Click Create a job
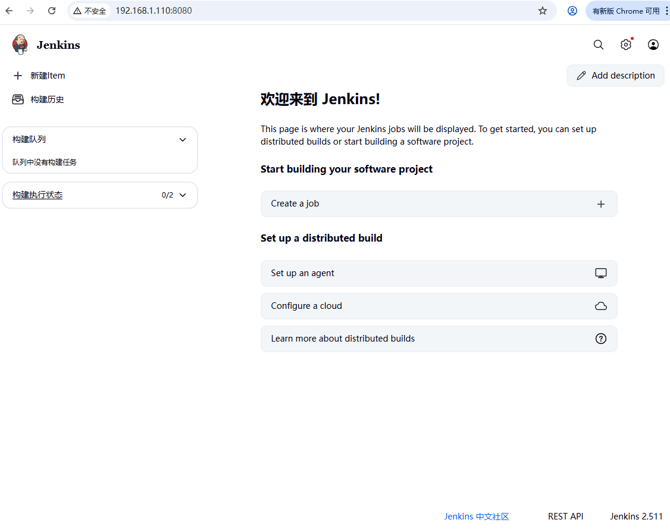The image size is (670, 529). click(439, 204)
